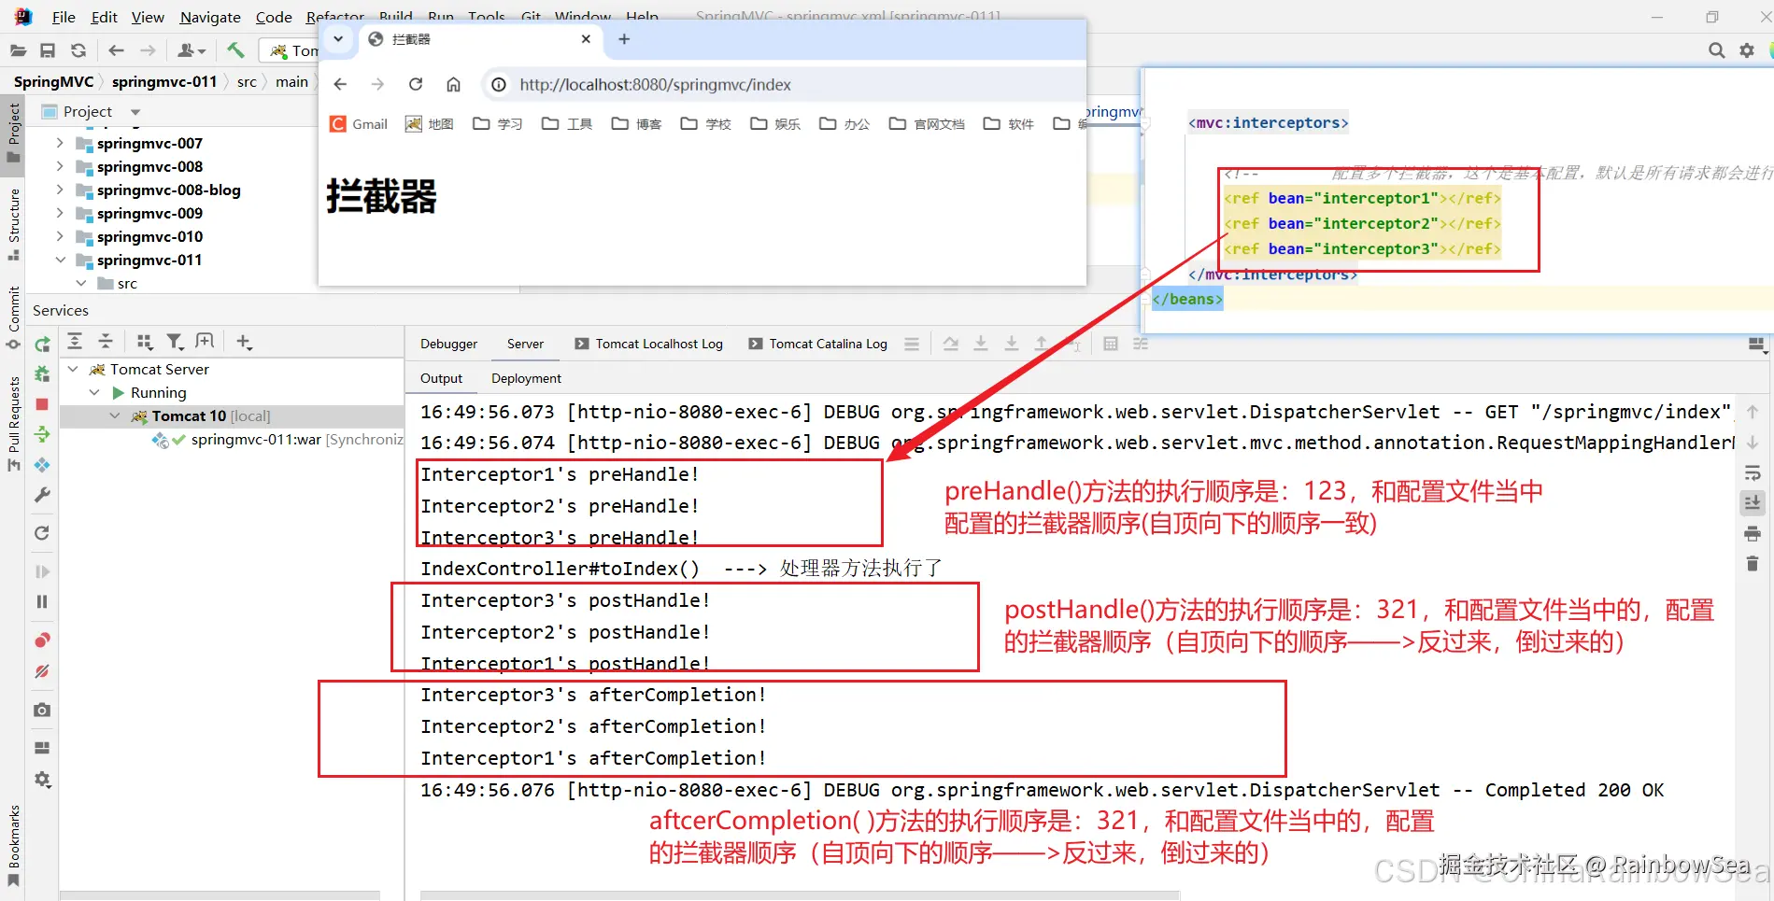The width and height of the screenshot is (1774, 901).
Task: Pause the program icon in Services
Action: 42,602
